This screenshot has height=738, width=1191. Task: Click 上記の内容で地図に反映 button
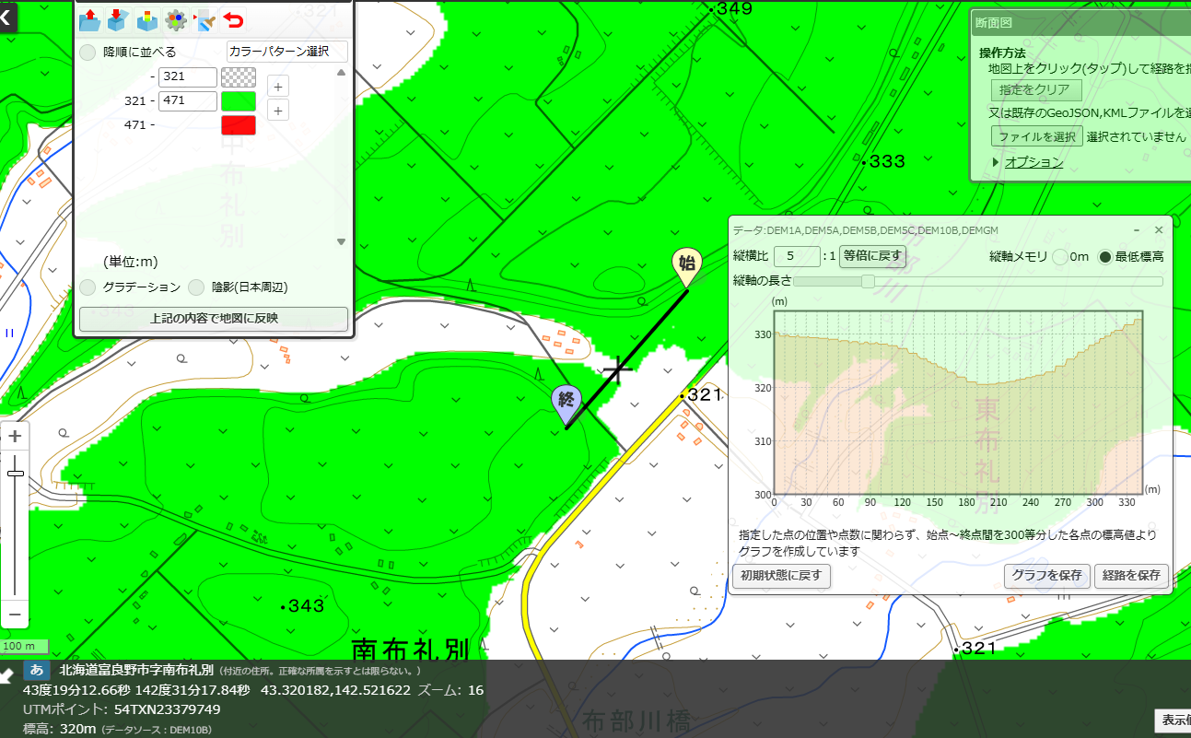(214, 319)
